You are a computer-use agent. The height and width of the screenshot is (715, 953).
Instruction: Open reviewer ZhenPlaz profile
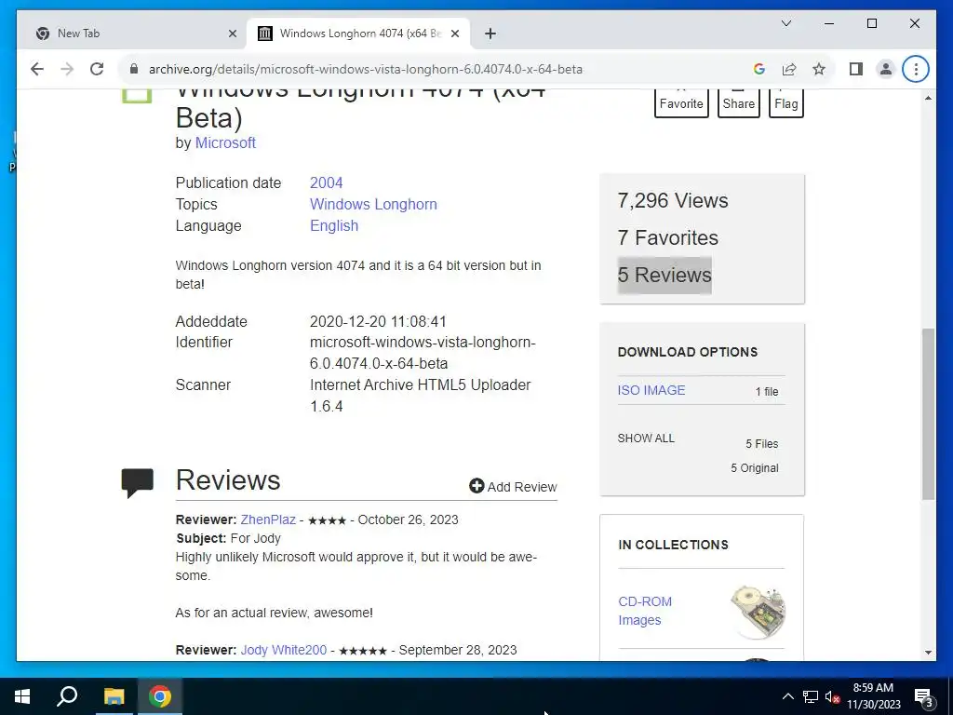(268, 519)
